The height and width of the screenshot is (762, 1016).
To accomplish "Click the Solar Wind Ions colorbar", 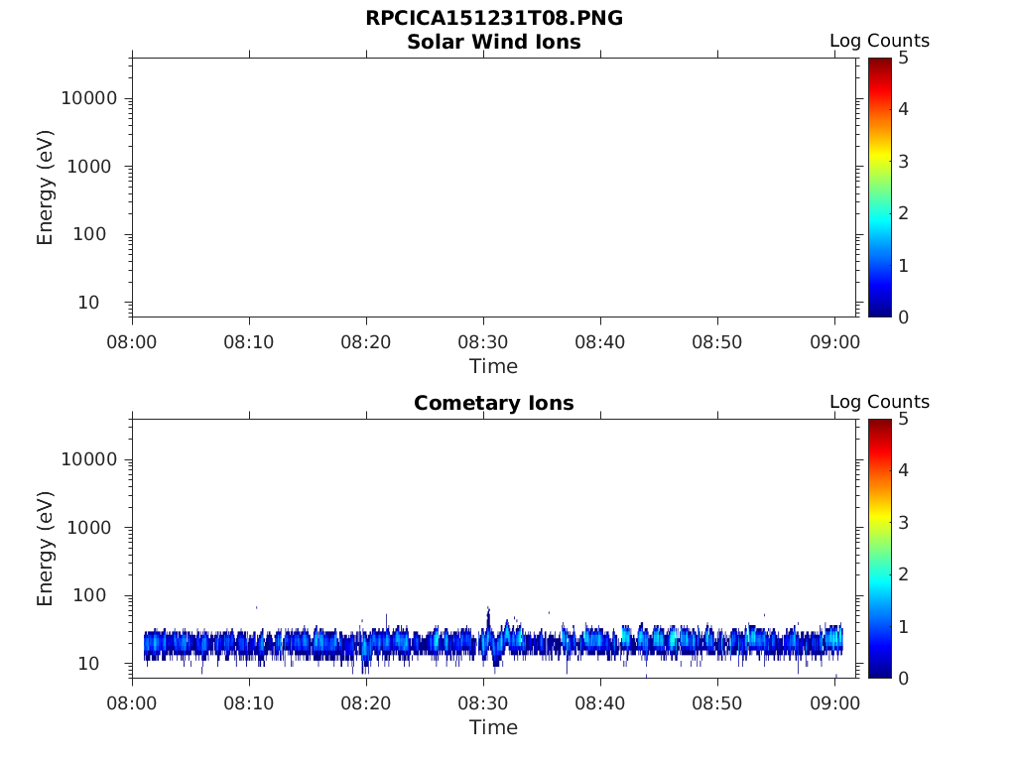I will [x=880, y=188].
